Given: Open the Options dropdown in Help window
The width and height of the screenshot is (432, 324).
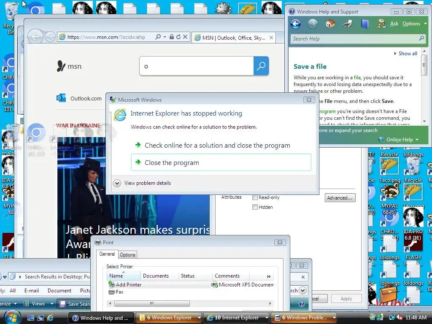Looking at the screenshot, I should click(x=415, y=24).
